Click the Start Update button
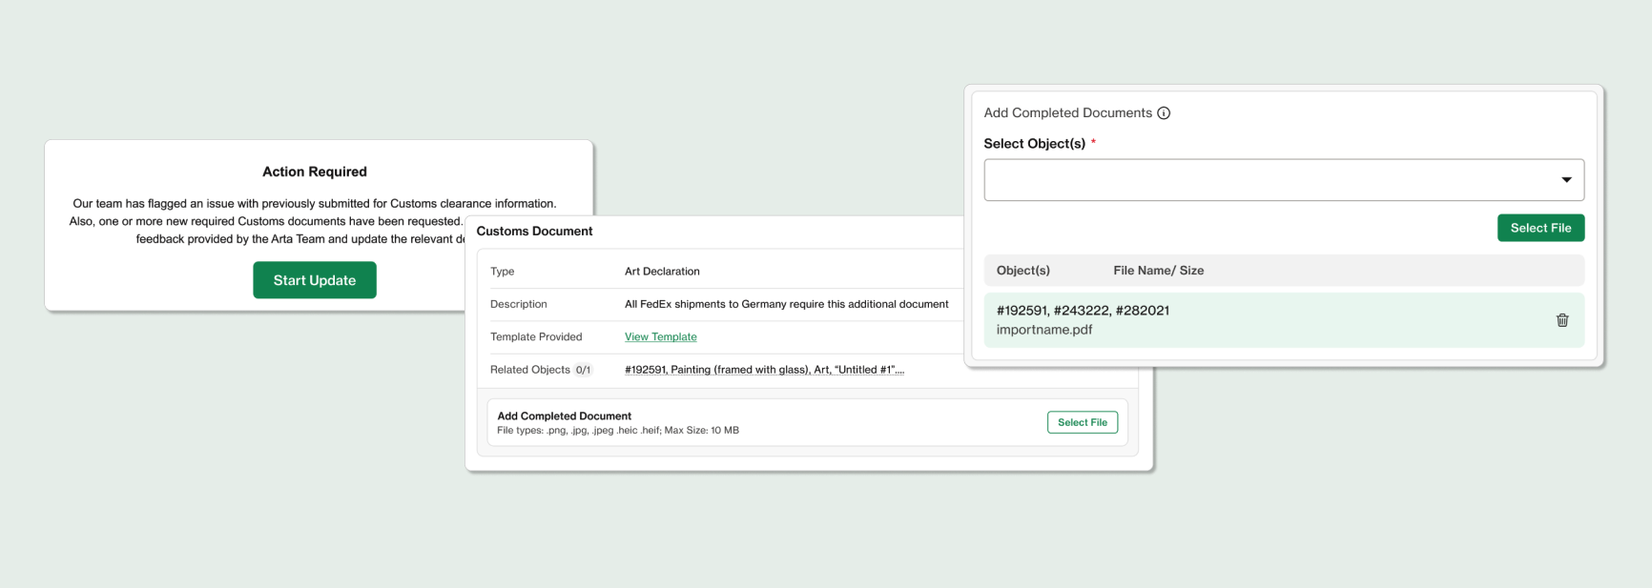 tap(314, 280)
